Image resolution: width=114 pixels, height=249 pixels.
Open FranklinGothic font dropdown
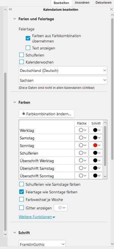pyautogui.click(x=42, y=245)
